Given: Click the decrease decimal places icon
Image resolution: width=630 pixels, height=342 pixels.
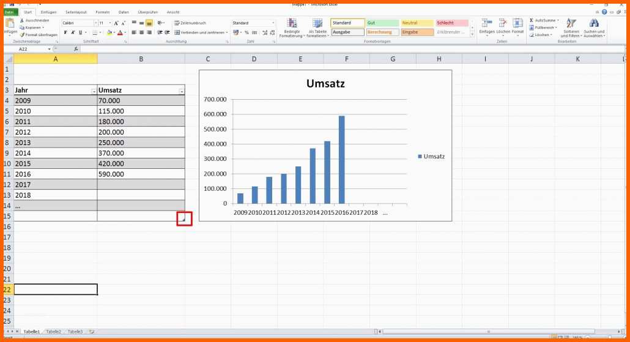Looking at the screenshot, I should [272, 32].
